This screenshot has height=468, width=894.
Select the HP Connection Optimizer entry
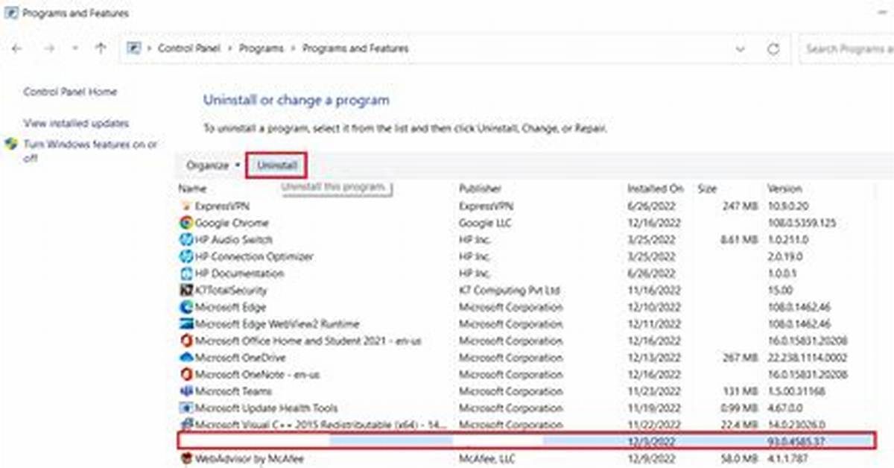pos(254,256)
